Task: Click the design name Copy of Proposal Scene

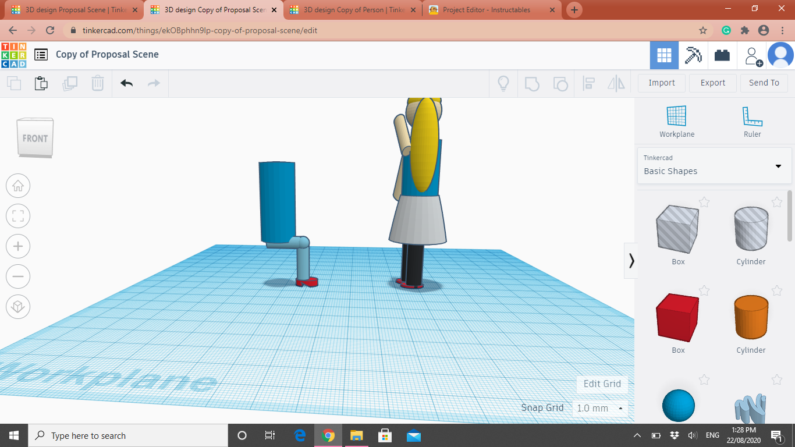Action: pyautogui.click(x=107, y=55)
